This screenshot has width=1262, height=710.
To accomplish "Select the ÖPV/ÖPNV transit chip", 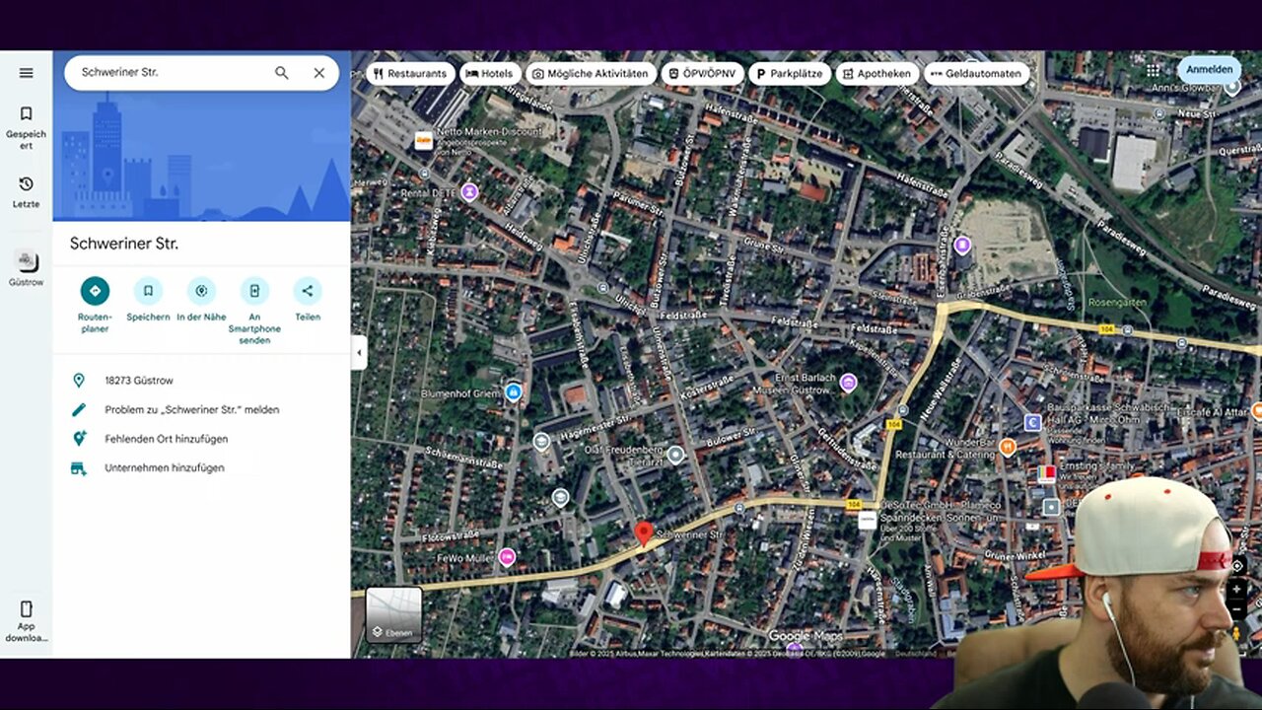I will [703, 74].
